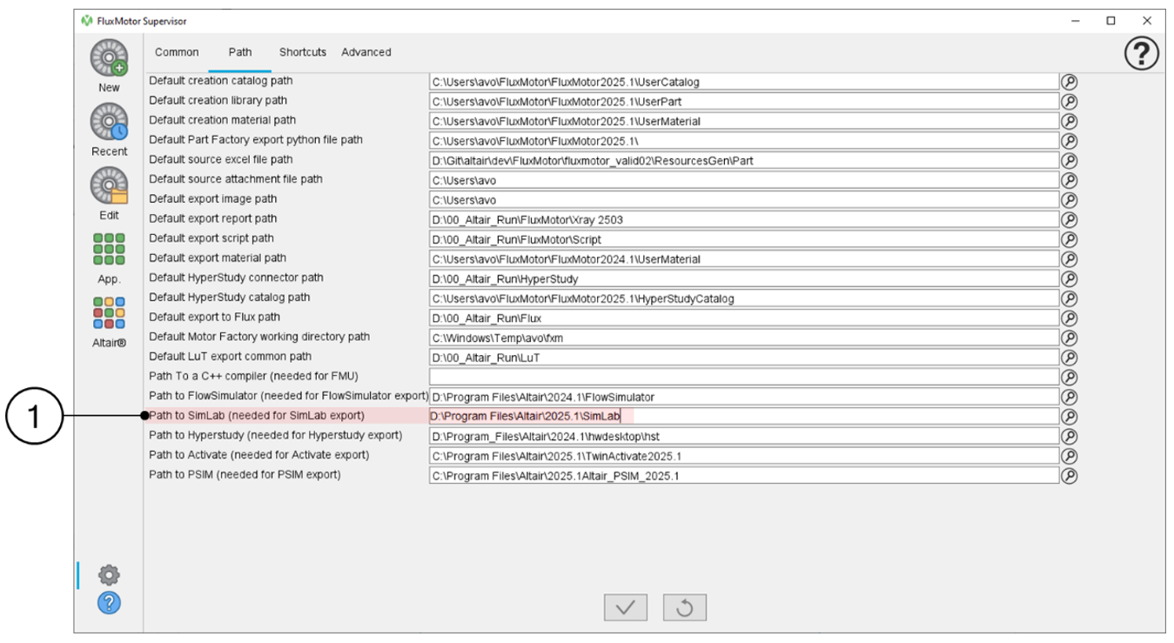Open the Advanced tab

(x=366, y=52)
